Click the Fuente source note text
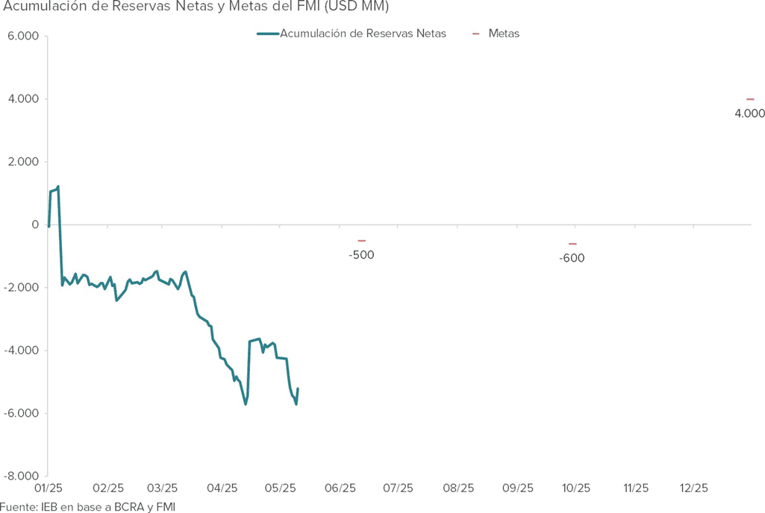Viewport: 765px width, 513px height. (x=87, y=506)
